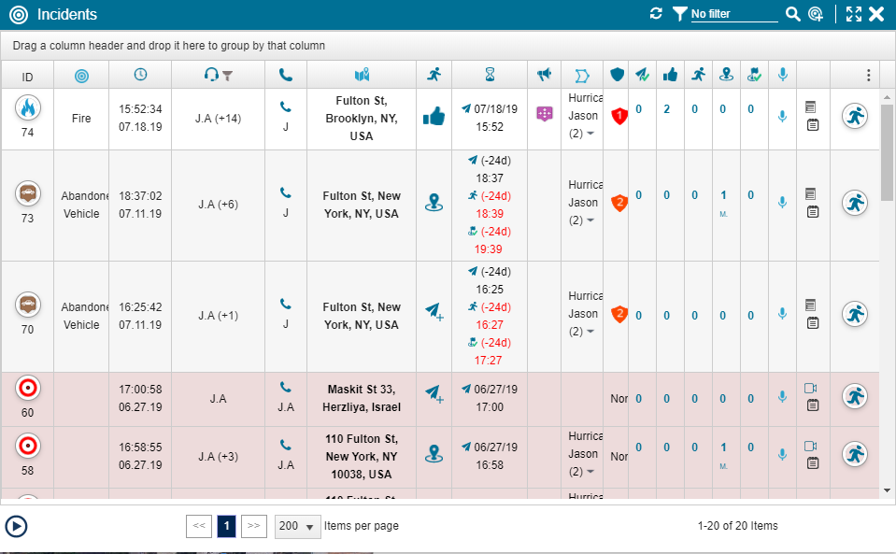The width and height of the screenshot is (896, 554).
Task: Click the search magnifier icon
Action: coord(792,14)
